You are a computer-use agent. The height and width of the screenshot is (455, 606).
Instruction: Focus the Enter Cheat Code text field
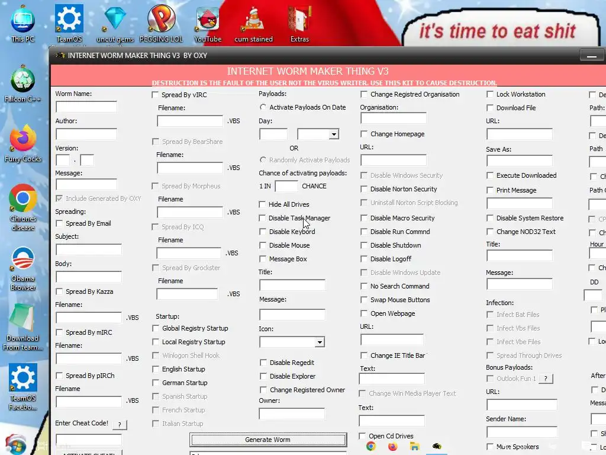click(89, 439)
